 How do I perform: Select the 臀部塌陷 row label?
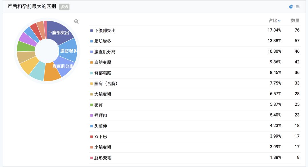pos(103,73)
